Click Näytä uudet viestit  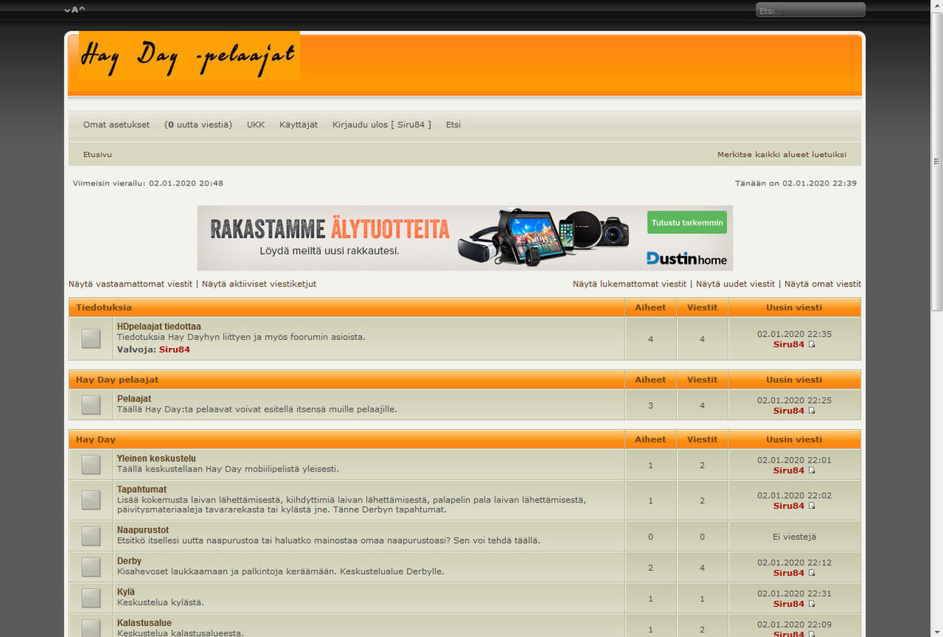click(735, 284)
